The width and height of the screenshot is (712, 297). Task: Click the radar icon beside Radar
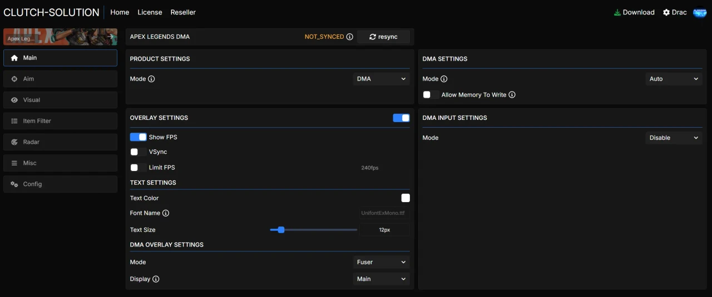coord(14,142)
